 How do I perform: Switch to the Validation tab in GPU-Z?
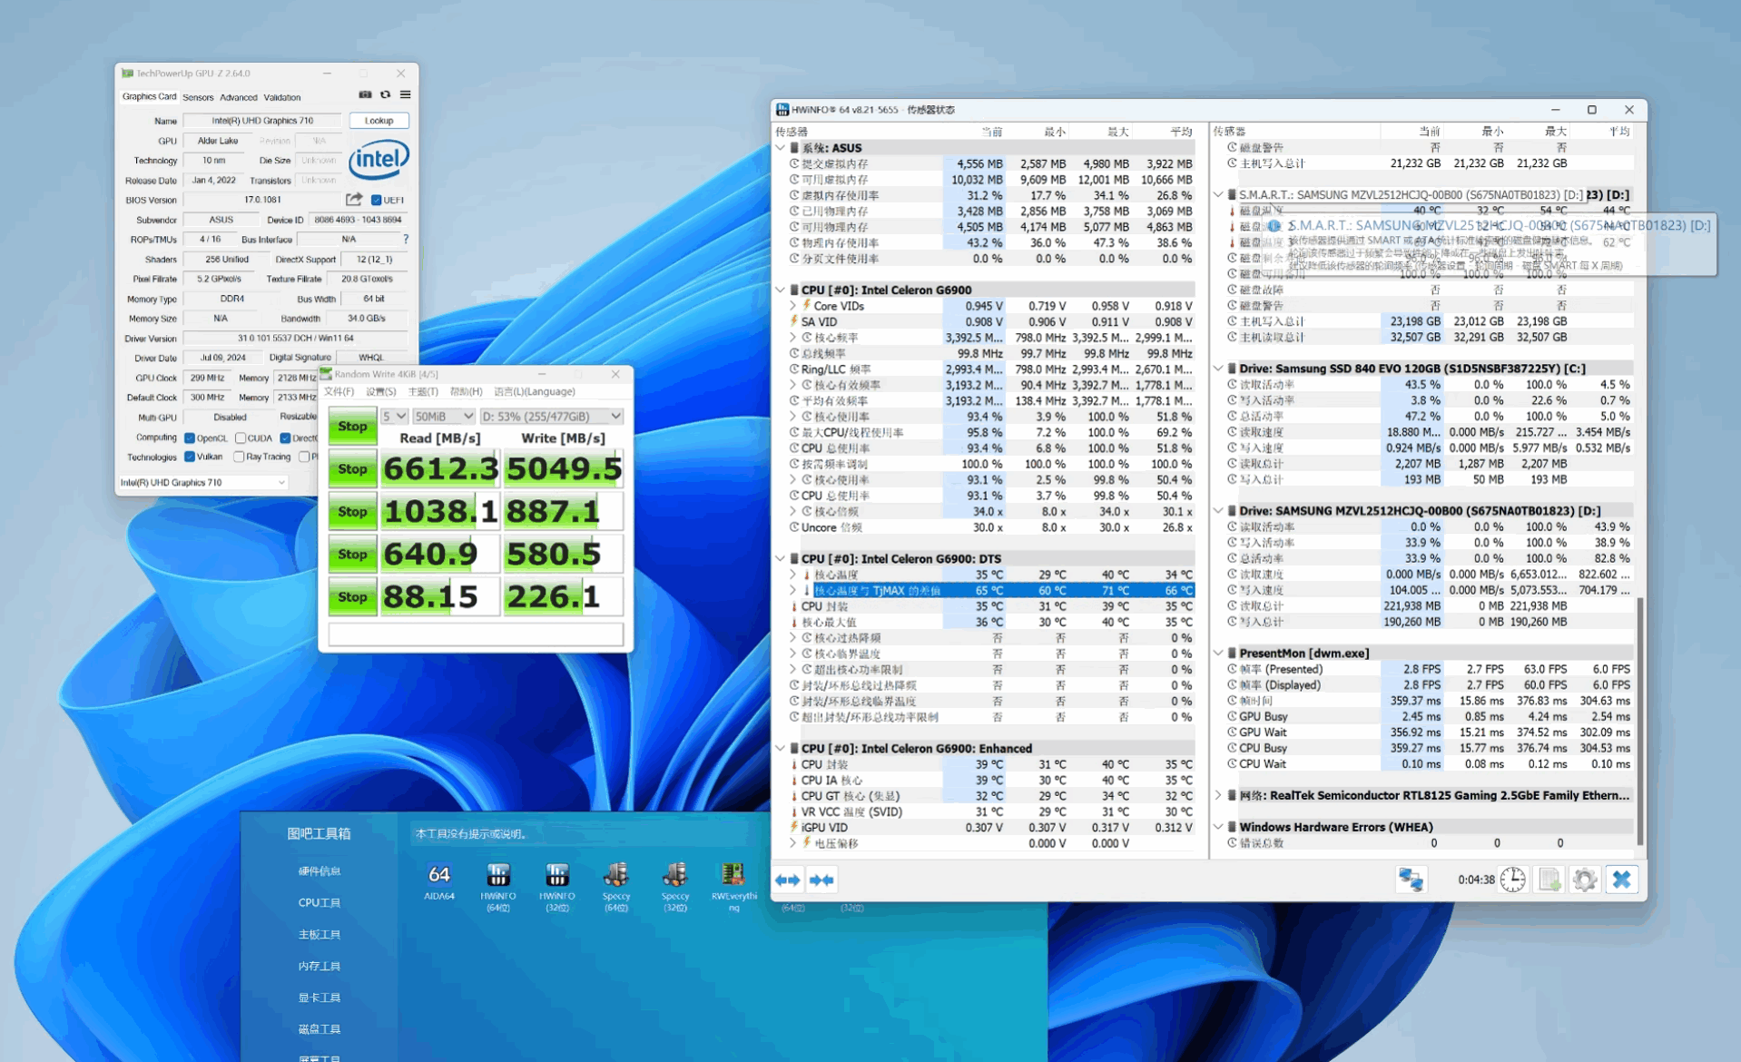point(282,97)
